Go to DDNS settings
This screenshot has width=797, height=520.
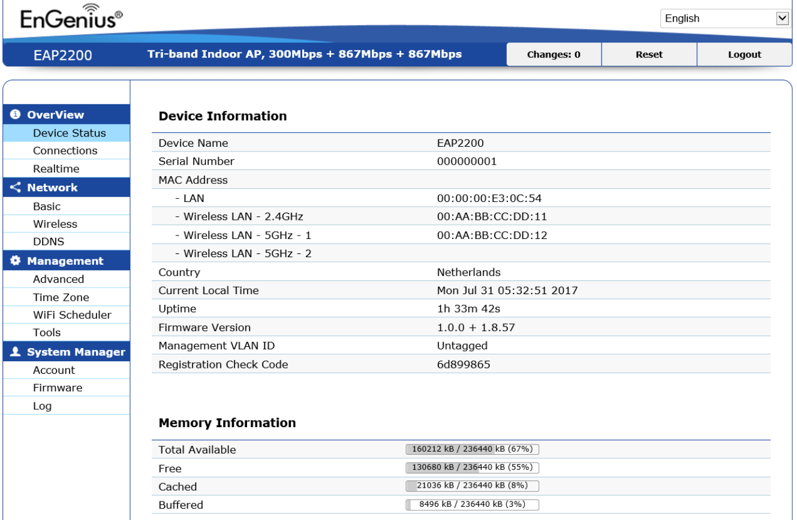pos(66,242)
